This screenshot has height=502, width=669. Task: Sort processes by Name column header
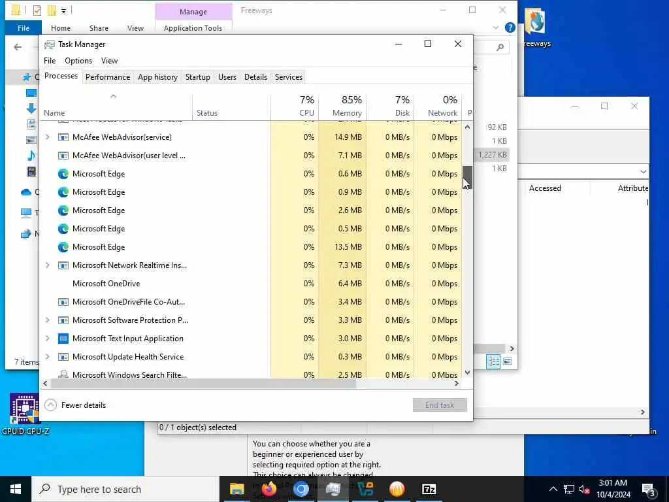click(116, 107)
